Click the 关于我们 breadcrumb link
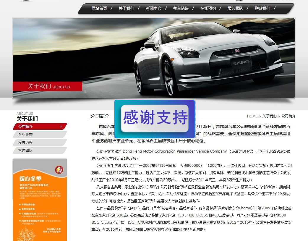 point(270,116)
